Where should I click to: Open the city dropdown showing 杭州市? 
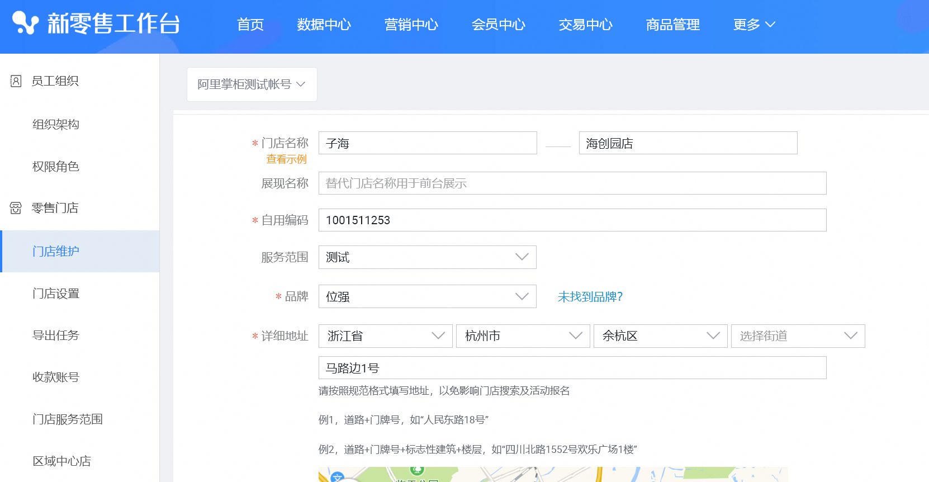(523, 336)
